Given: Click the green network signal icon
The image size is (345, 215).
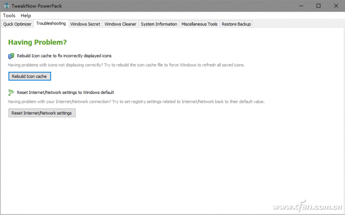Looking at the screenshot, I should [11, 92].
